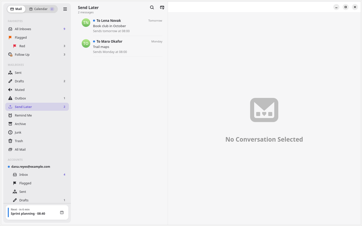Click the Follow Up icon
The height and width of the screenshot is (226, 362).
(x=10, y=54)
